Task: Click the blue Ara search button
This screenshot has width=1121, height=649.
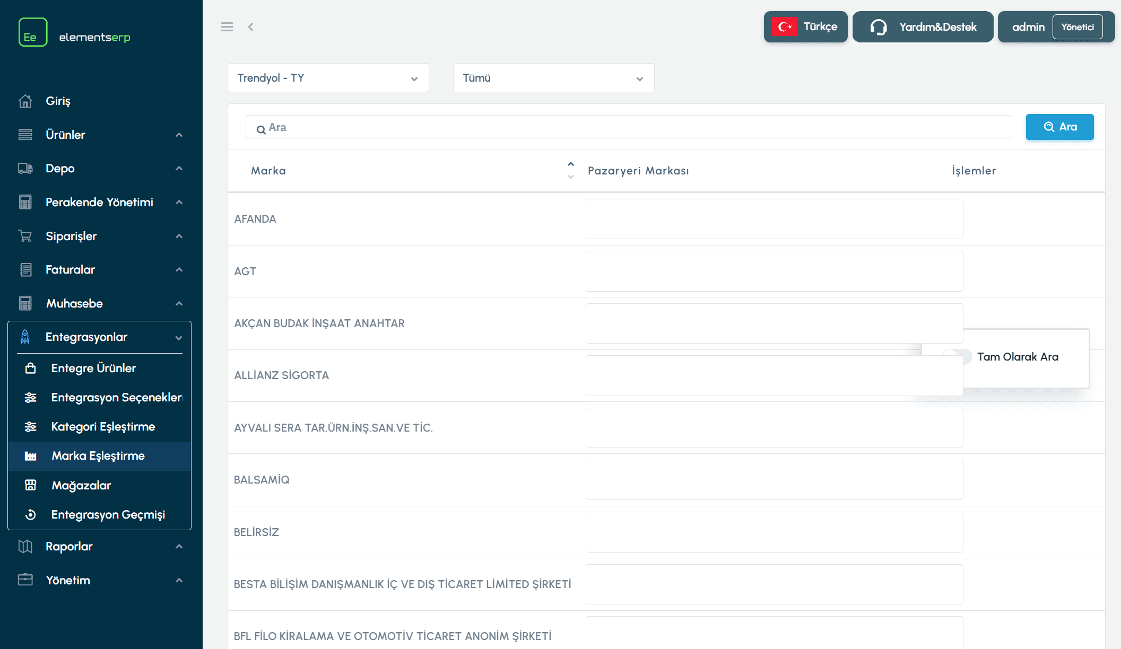Action: (x=1059, y=127)
